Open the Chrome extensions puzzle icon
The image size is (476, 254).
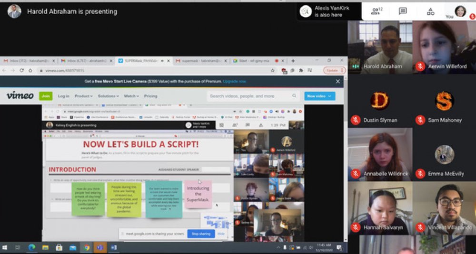click(x=301, y=70)
